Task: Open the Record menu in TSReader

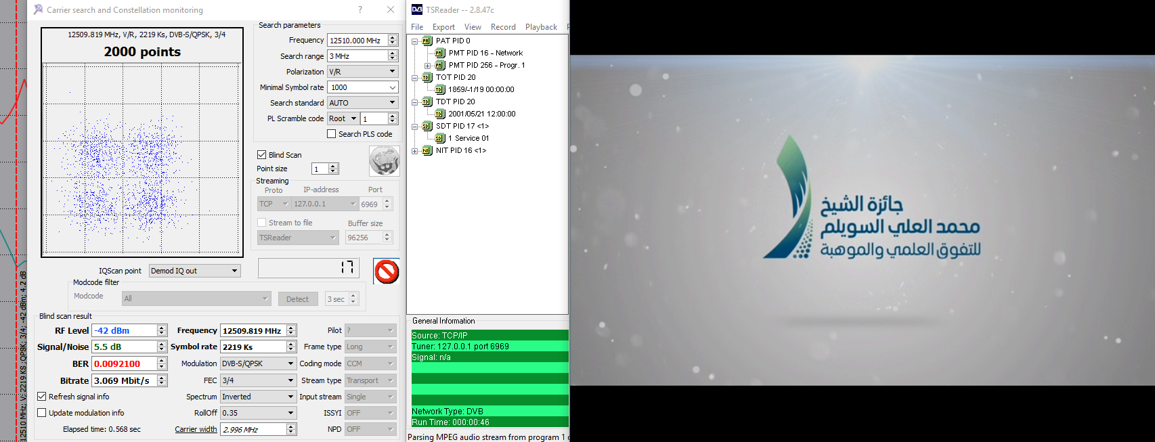Action: click(x=503, y=27)
